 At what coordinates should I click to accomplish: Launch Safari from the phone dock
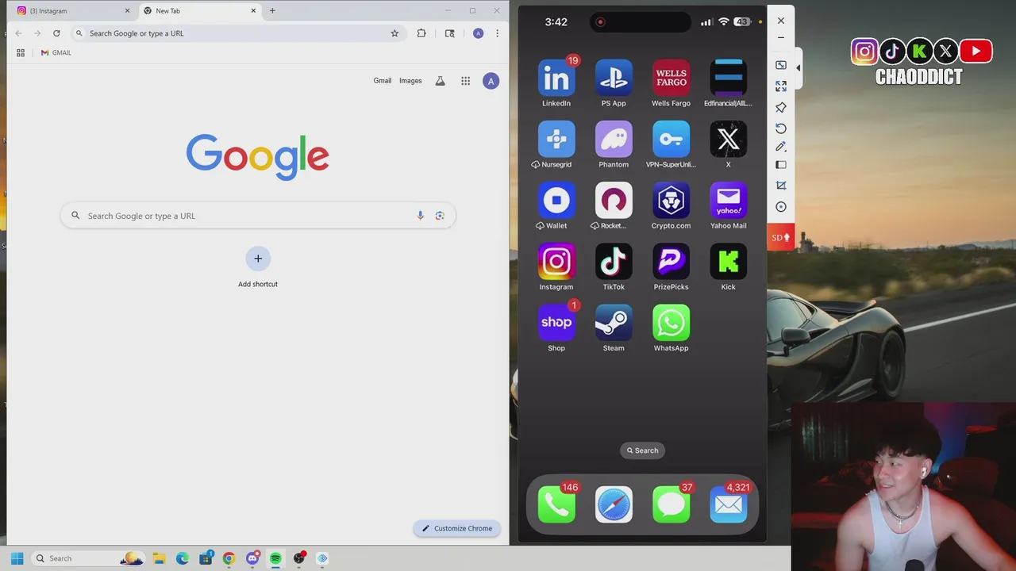point(614,505)
